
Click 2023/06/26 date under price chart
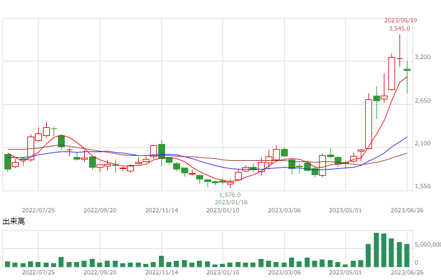point(407,210)
